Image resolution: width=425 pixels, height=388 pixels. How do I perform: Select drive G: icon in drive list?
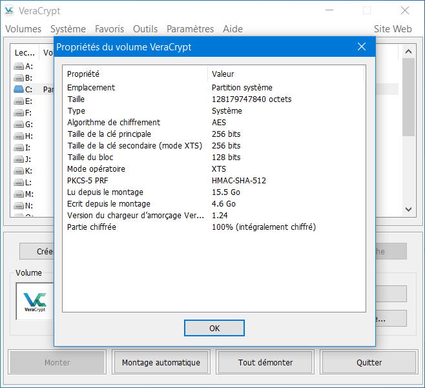pyautogui.click(x=19, y=125)
